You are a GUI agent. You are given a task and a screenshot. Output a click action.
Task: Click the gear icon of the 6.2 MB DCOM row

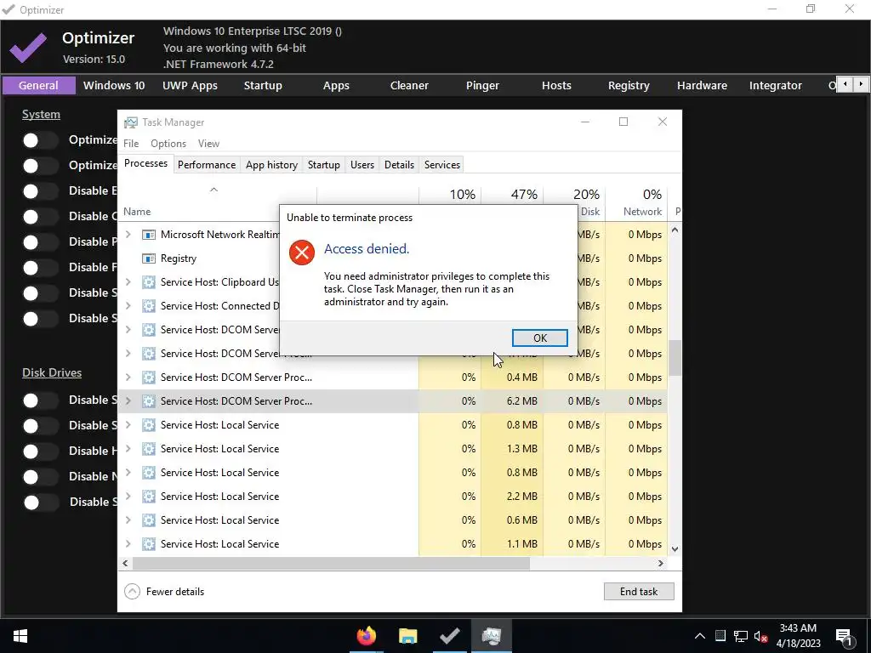(148, 401)
